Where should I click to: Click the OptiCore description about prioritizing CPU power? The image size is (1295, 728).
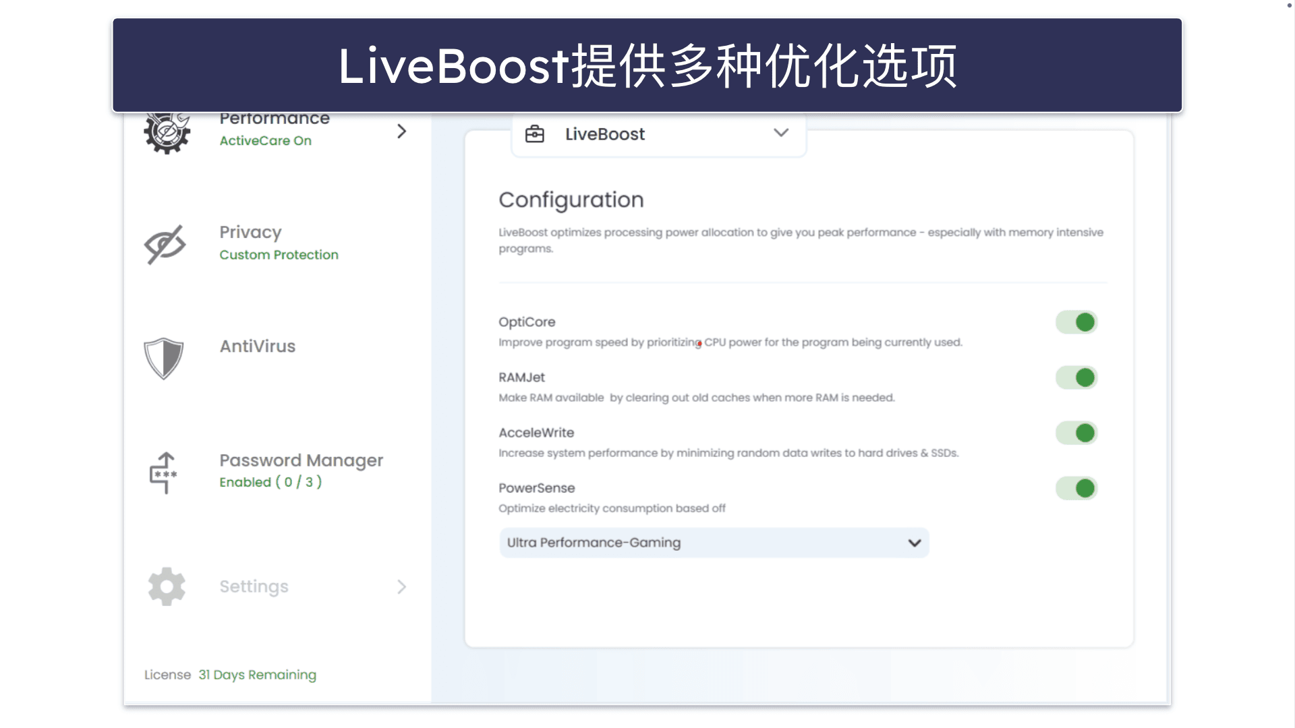point(730,342)
